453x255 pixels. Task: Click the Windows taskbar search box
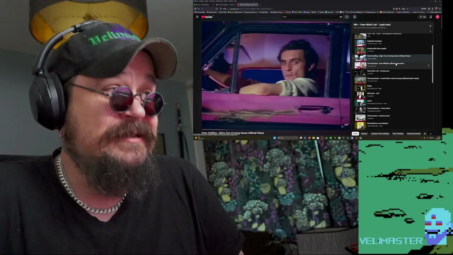point(288,138)
